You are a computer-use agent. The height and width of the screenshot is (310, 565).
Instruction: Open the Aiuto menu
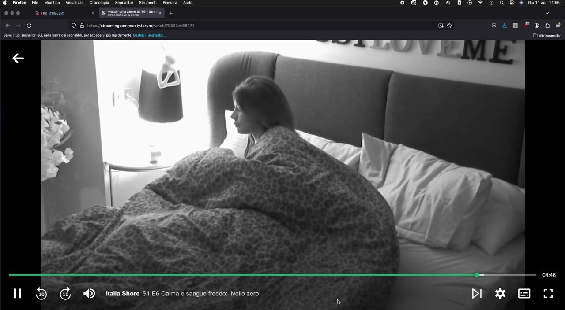pyautogui.click(x=188, y=3)
